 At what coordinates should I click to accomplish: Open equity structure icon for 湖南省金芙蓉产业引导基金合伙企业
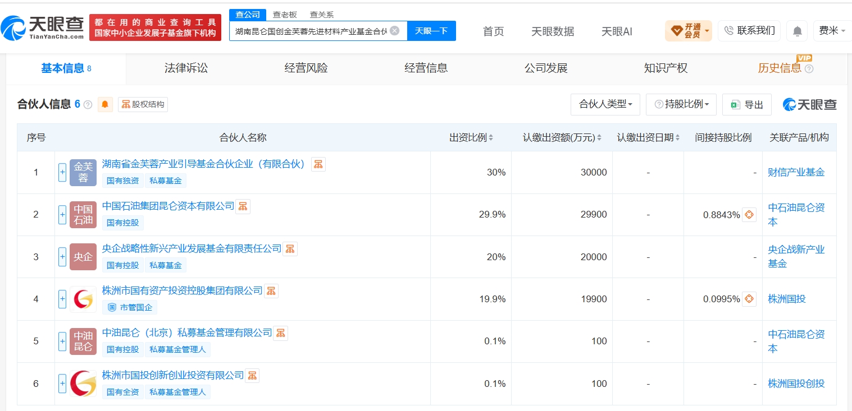tap(318, 164)
